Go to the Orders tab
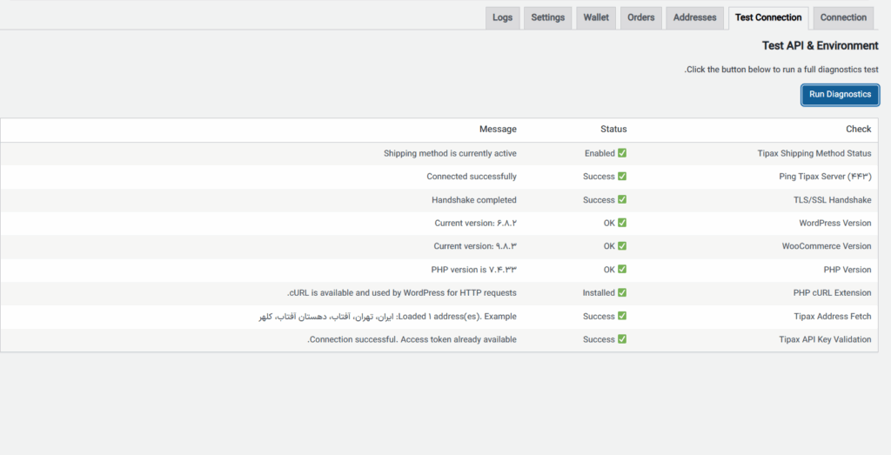This screenshot has width=891, height=455. pyautogui.click(x=641, y=17)
